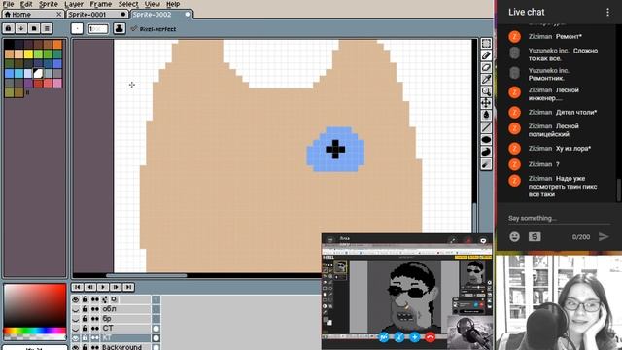Toggle visibility of the обл layer

click(x=76, y=309)
